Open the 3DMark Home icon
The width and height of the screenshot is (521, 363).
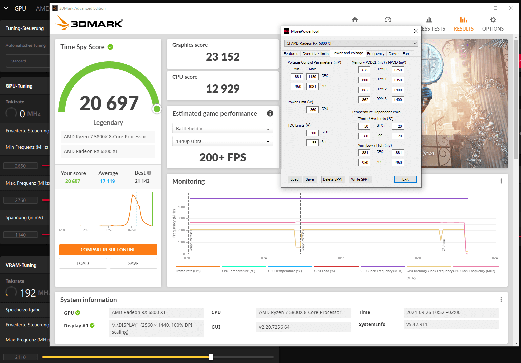(355, 20)
